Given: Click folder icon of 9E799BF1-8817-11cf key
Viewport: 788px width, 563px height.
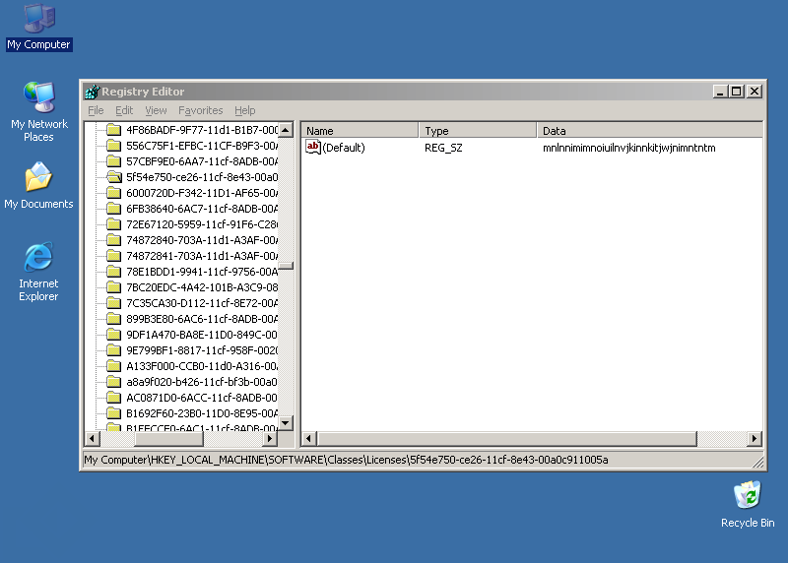Looking at the screenshot, I should [114, 350].
